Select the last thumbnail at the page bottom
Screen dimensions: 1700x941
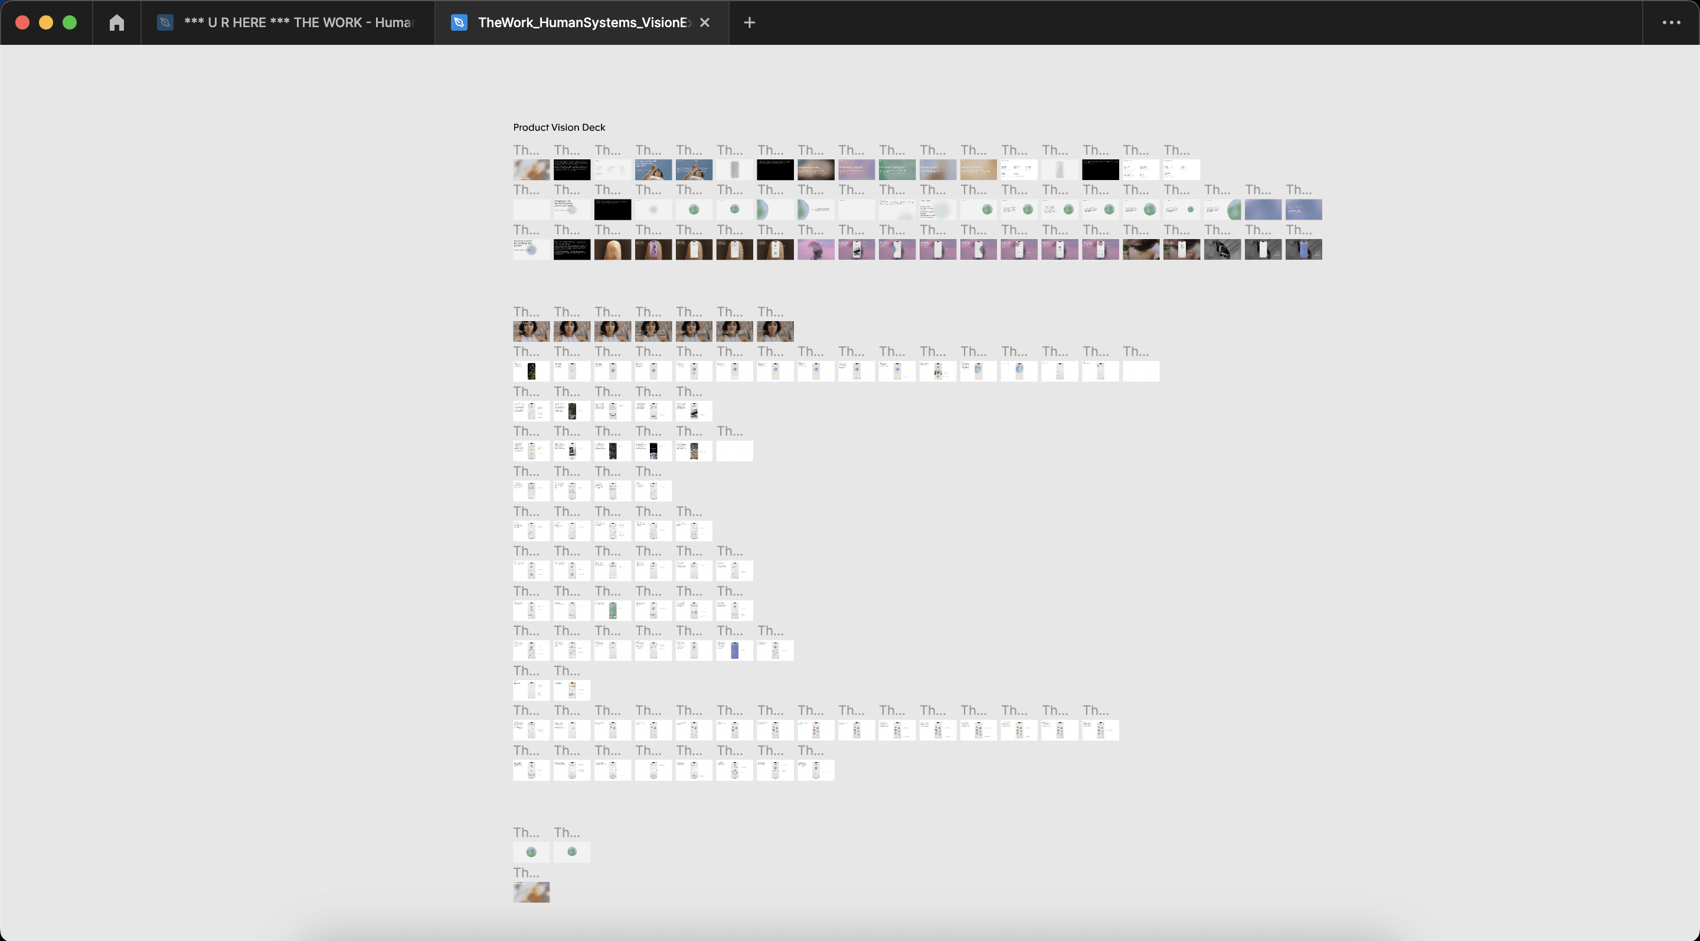[531, 892]
